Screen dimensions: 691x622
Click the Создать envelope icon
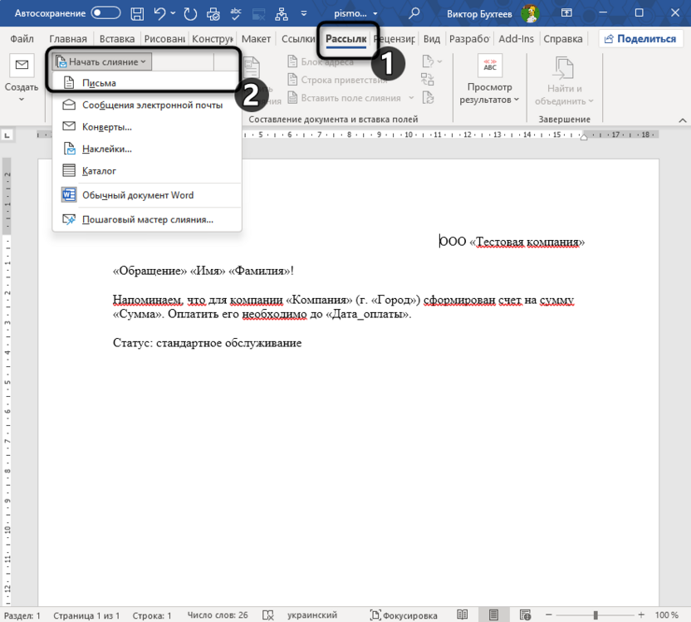point(22,65)
